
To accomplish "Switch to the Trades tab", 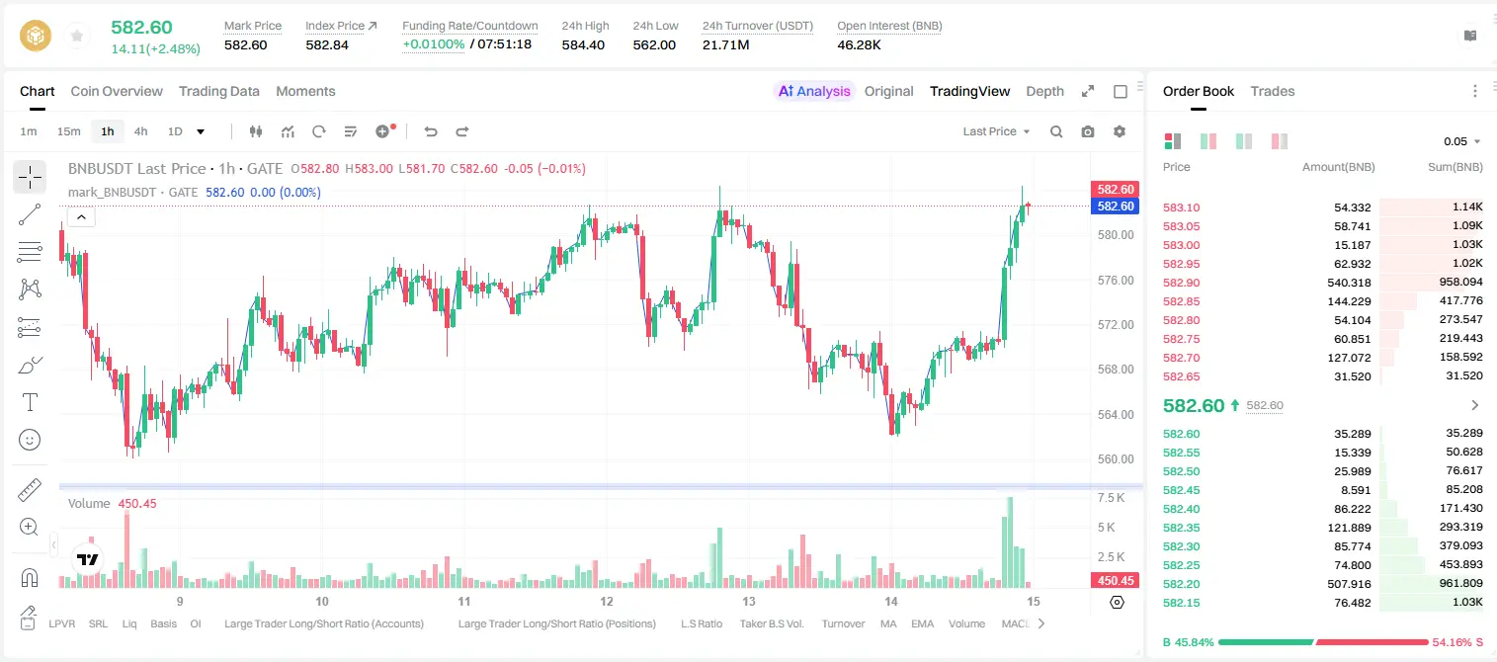I will click(1272, 91).
